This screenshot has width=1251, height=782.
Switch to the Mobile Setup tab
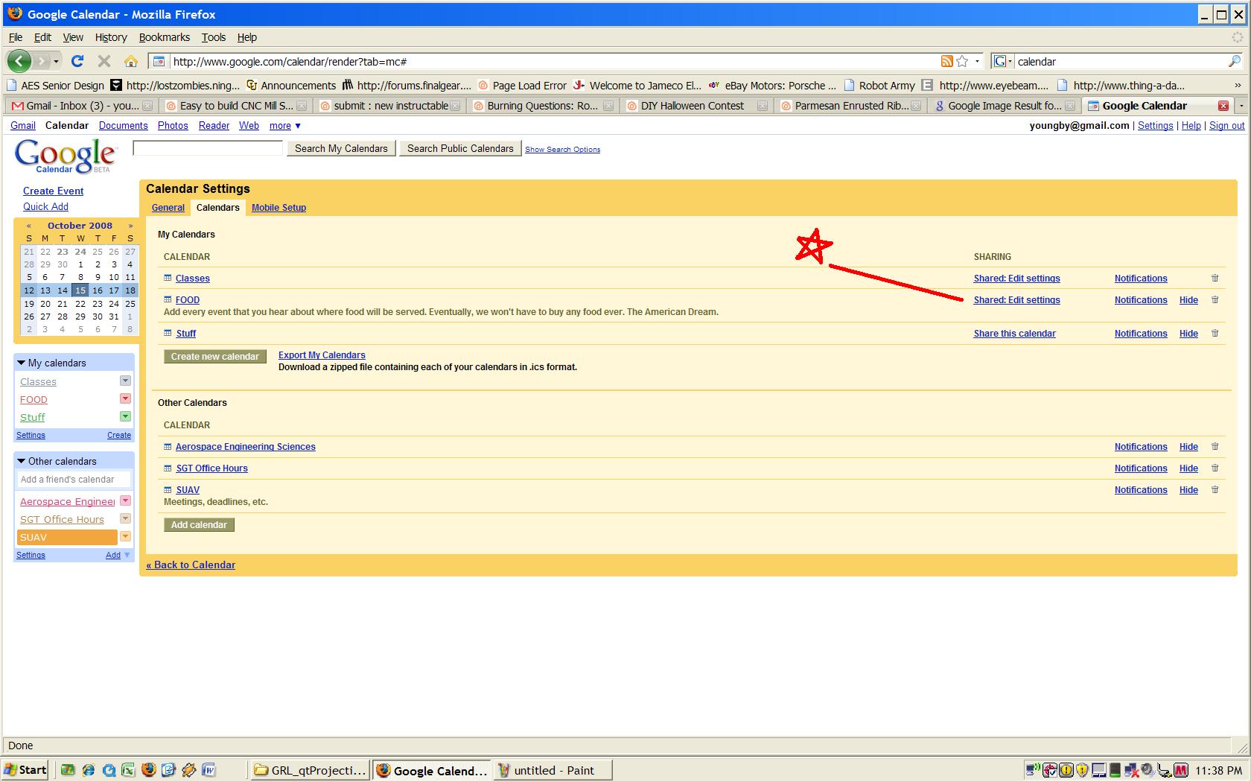(278, 208)
